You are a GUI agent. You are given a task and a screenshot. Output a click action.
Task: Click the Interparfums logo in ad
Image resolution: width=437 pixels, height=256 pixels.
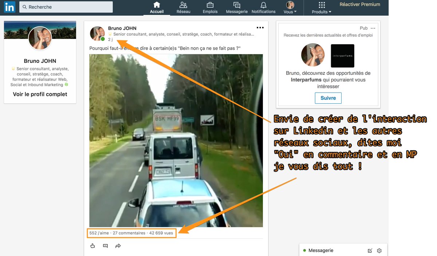[x=342, y=56]
